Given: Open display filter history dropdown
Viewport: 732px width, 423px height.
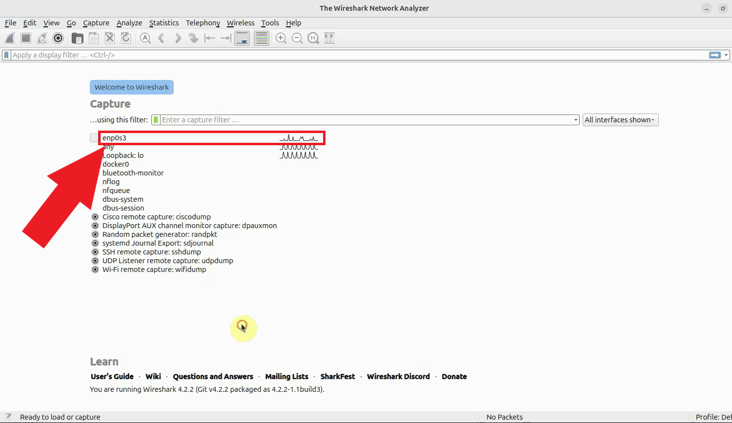Looking at the screenshot, I should (726, 55).
